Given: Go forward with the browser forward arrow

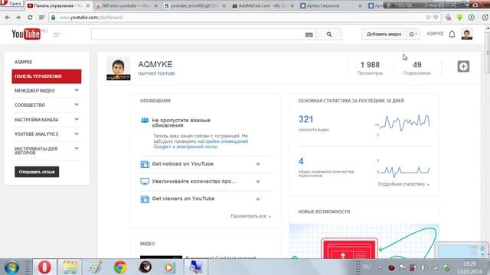Looking at the screenshot, I should point(18,18).
